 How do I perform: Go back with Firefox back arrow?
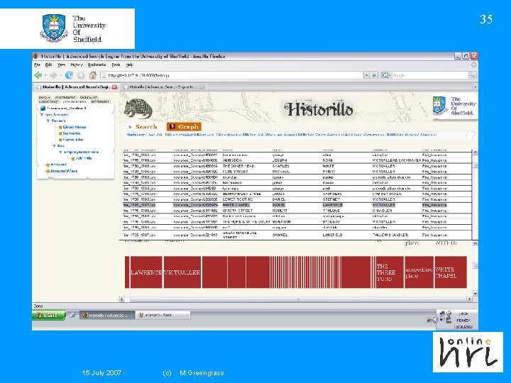tap(38, 75)
